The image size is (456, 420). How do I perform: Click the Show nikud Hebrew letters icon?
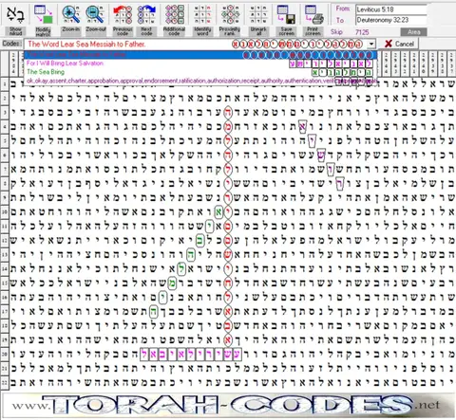click(15, 14)
